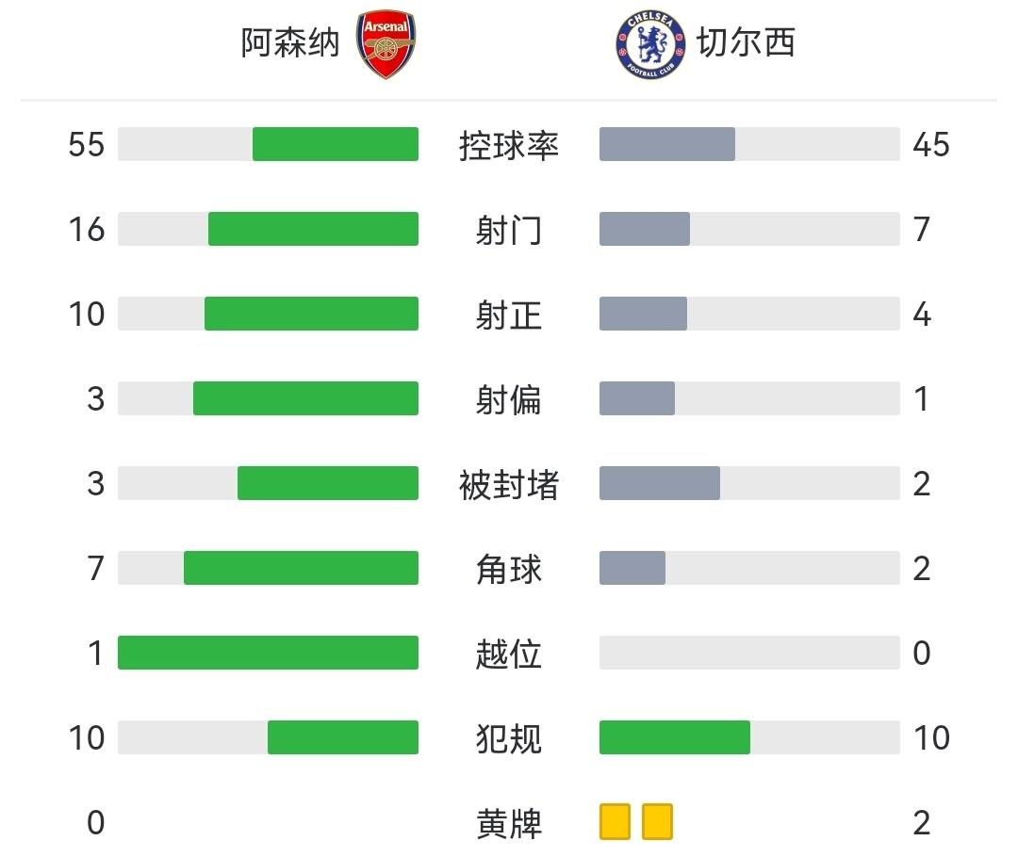Open the 切尔西 team name link
This screenshot has width=1018, height=857.
click(x=746, y=43)
